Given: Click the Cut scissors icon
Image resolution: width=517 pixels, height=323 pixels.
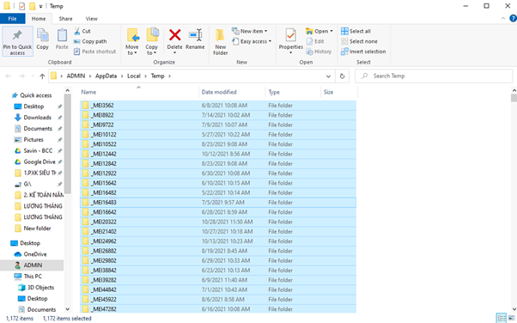Looking at the screenshot, I should 76,31.
